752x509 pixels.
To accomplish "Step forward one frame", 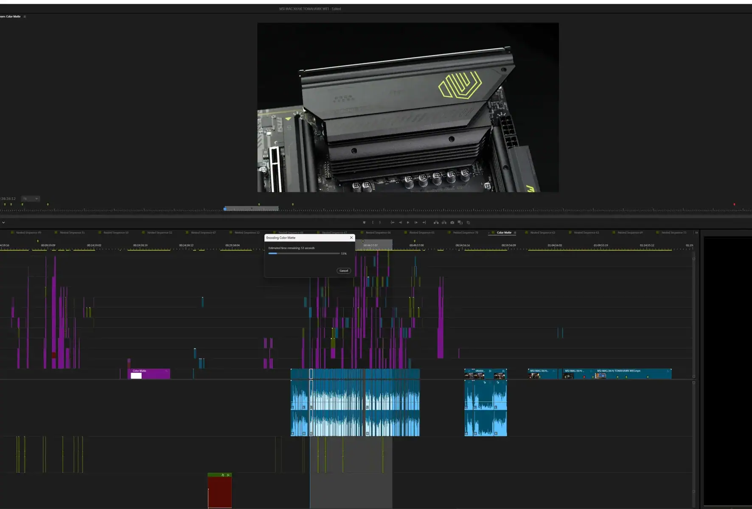I will [x=416, y=222].
